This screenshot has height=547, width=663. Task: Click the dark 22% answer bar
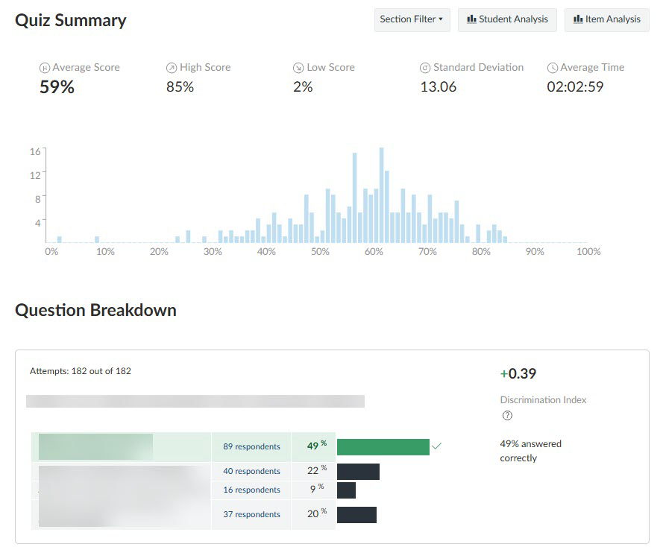(358, 472)
